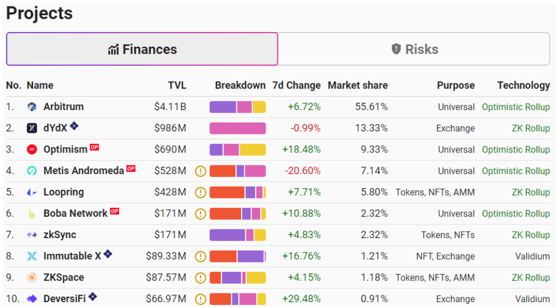Click the -20.60% change for Metis Andromeda

(x=303, y=171)
